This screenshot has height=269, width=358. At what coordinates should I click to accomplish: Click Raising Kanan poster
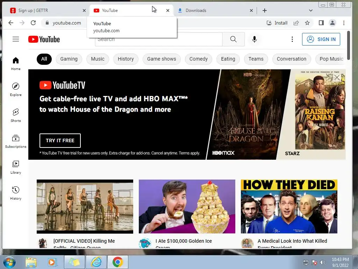tap(320, 110)
